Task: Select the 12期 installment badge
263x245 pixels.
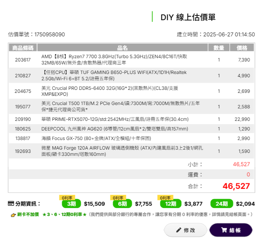Action: click(171, 204)
